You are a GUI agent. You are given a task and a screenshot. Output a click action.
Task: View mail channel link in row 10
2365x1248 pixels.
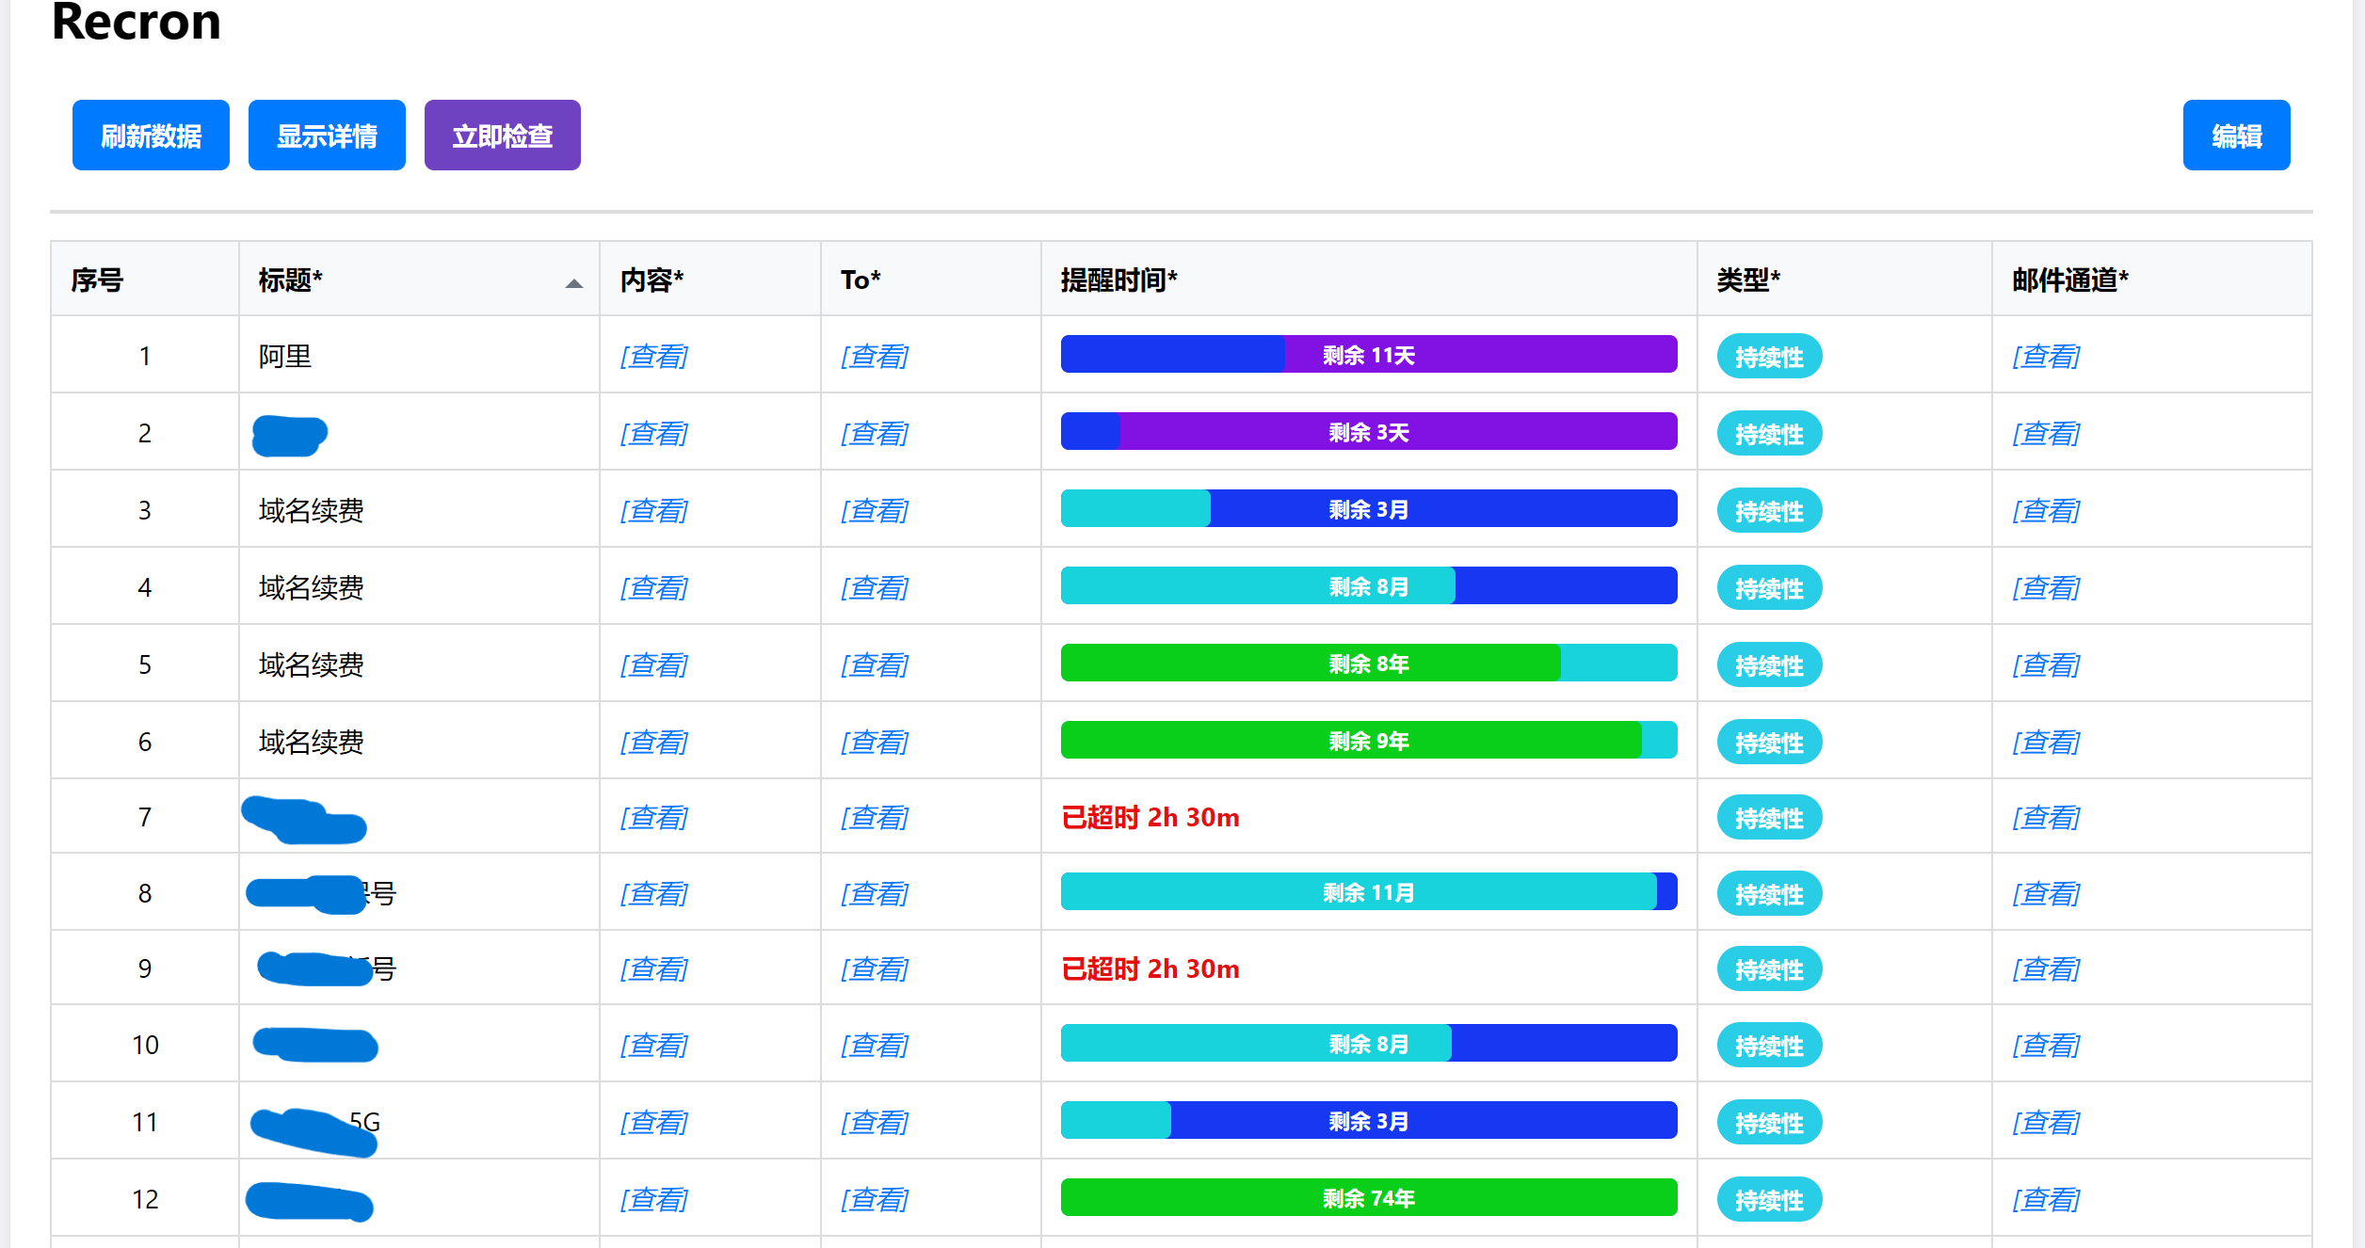pyautogui.click(x=2045, y=1045)
